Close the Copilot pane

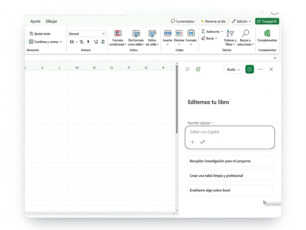271,69
